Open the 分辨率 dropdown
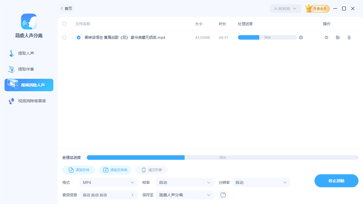 pos(261,182)
